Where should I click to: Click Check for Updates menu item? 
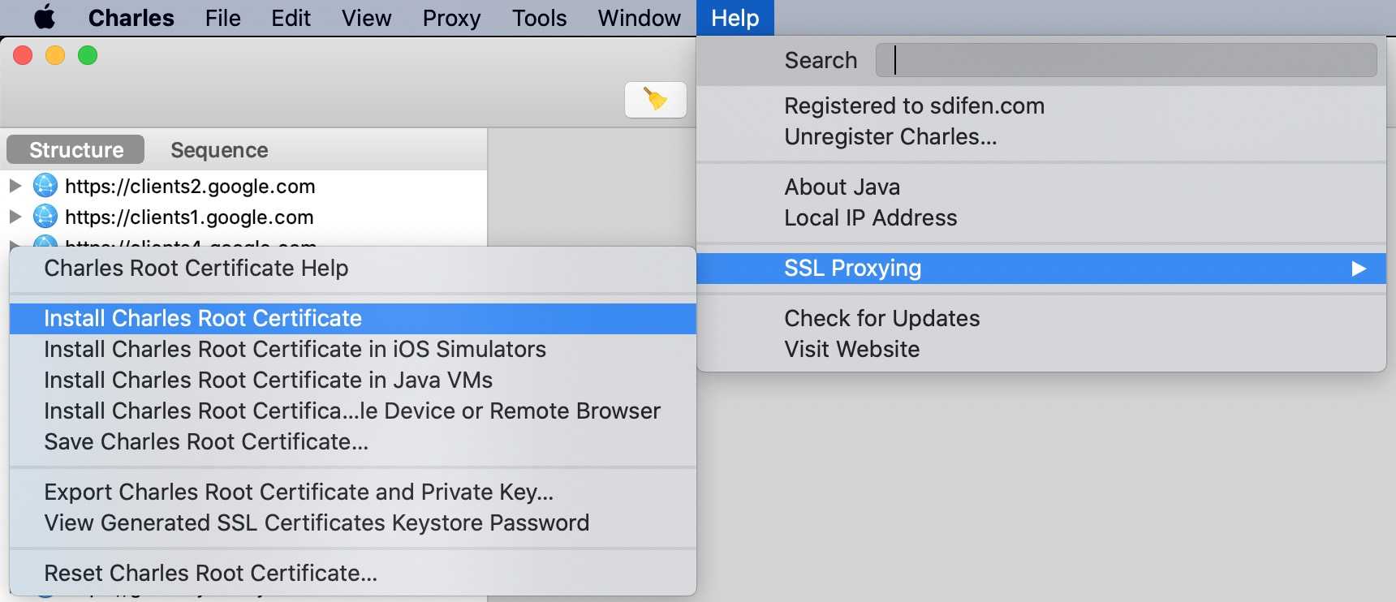coord(881,318)
